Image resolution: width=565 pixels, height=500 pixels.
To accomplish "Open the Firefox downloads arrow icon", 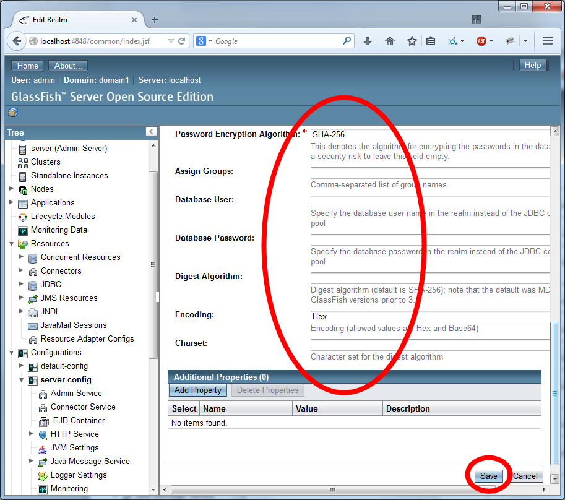I will click(367, 40).
